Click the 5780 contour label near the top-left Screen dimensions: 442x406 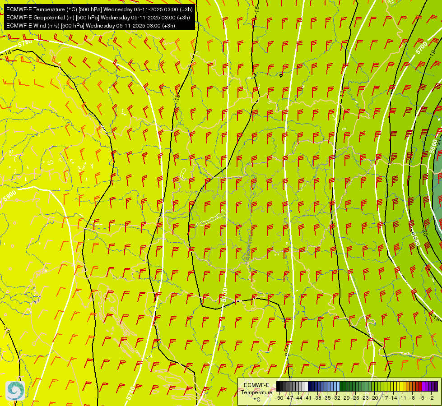pos(25,44)
